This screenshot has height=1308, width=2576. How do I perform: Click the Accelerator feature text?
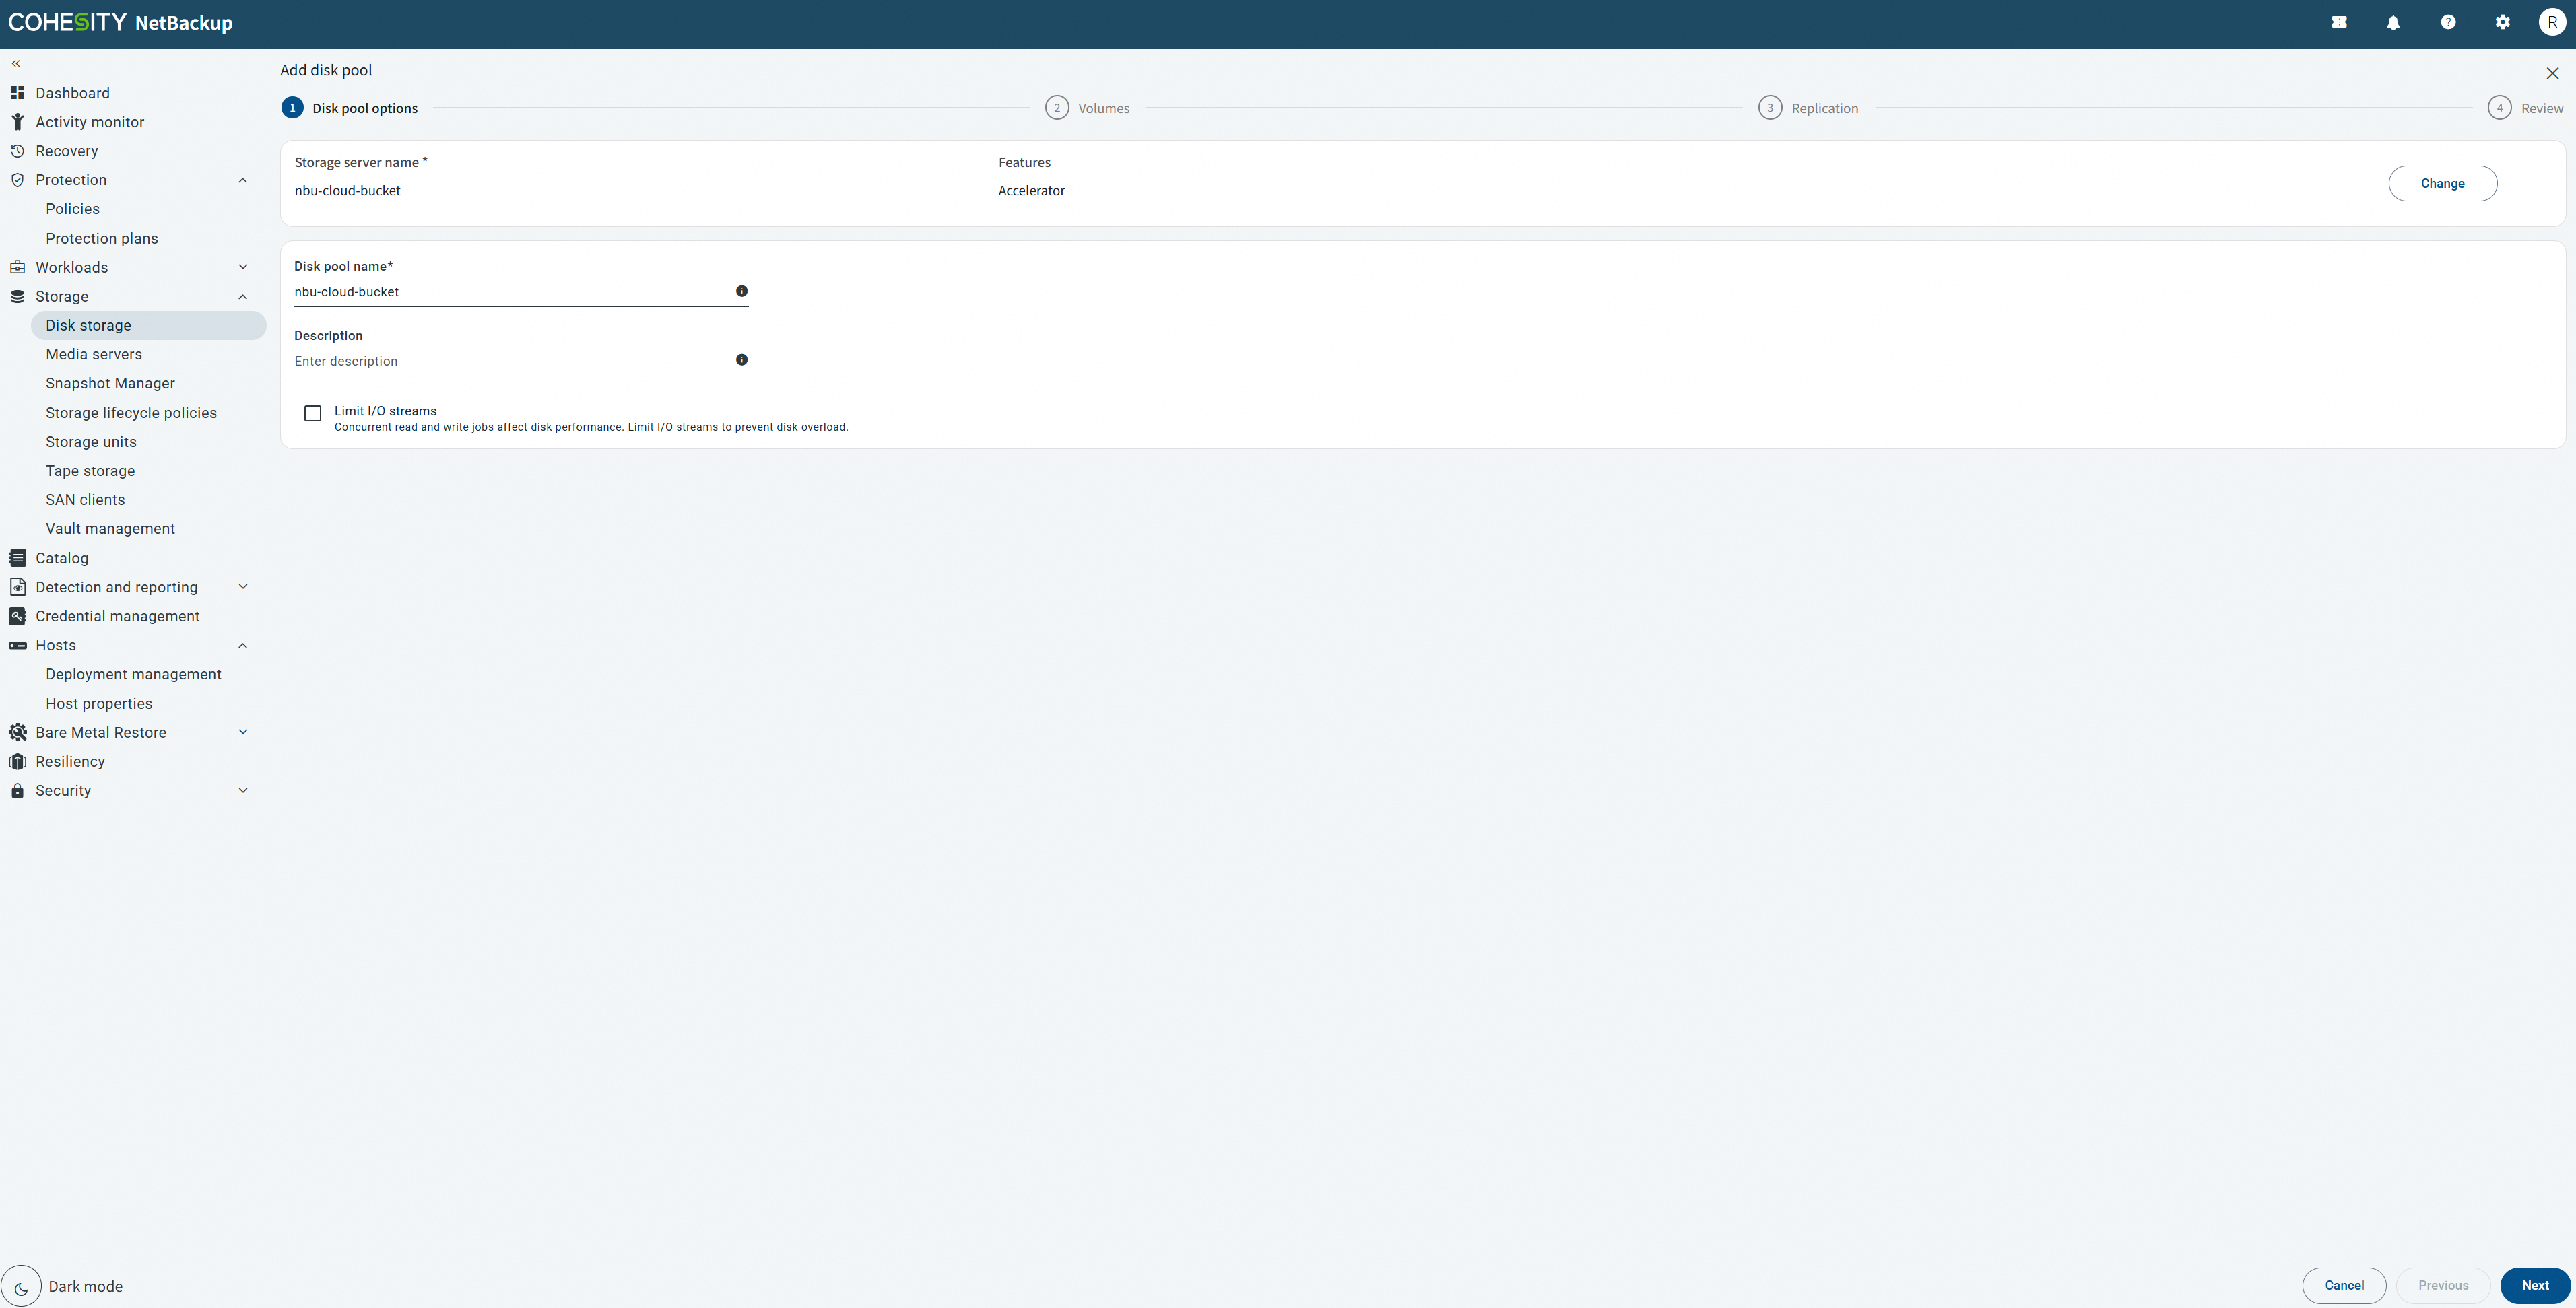tap(1031, 191)
